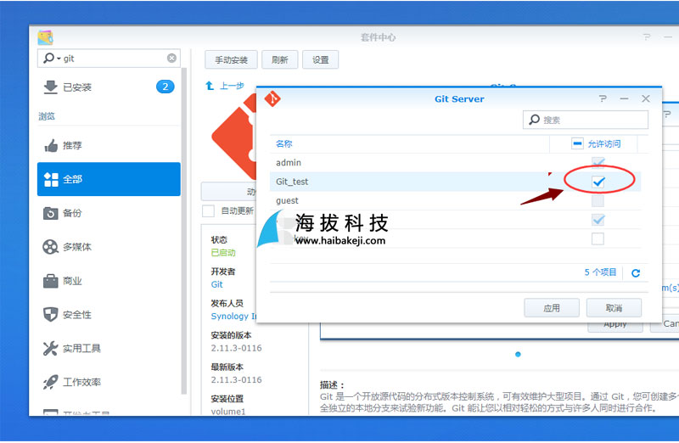Select the guest user row
Image resolution: width=679 pixels, height=443 pixels.
point(455,201)
